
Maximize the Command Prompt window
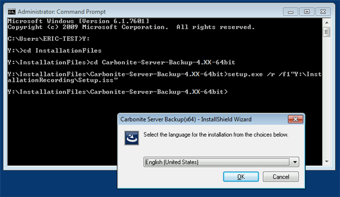(x=307, y=12)
